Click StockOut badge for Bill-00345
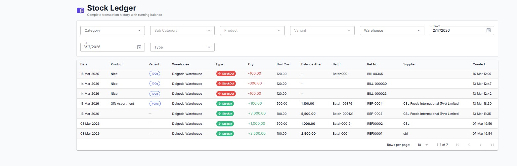 click(226, 74)
